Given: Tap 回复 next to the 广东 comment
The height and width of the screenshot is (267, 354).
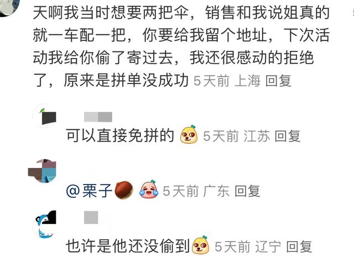Looking at the screenshot, I should 248,191.
